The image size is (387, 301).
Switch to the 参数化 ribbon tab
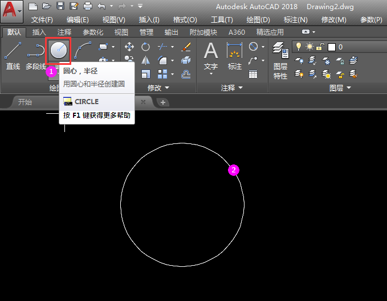pyautogui.click(x=93, y=32)
